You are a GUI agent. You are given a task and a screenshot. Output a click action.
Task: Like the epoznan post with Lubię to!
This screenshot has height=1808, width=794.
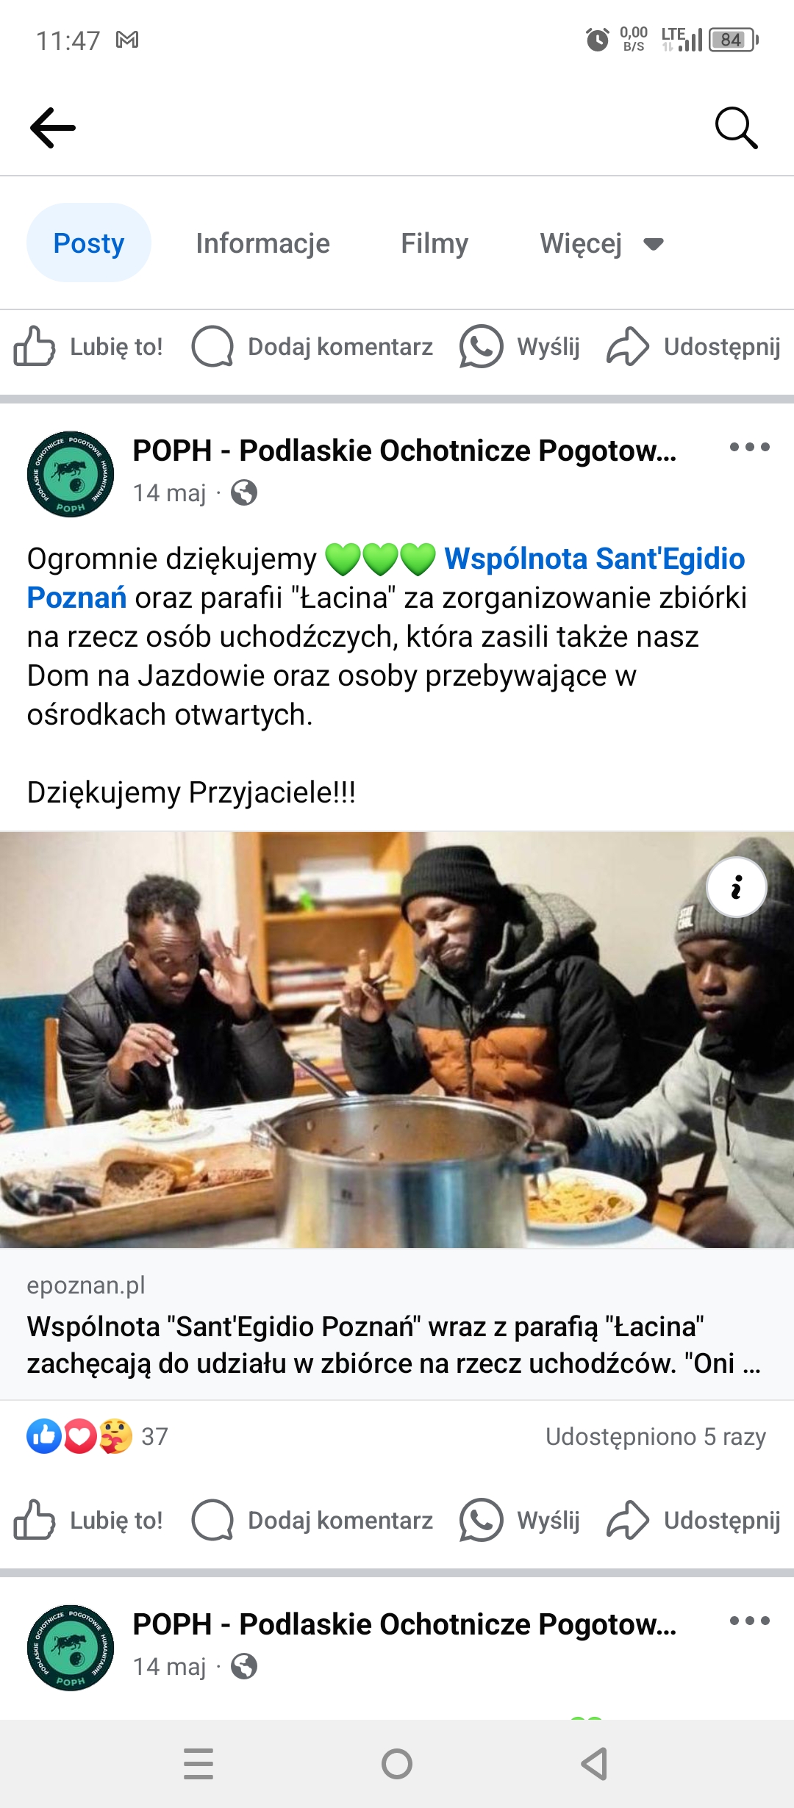(88, 1520)
